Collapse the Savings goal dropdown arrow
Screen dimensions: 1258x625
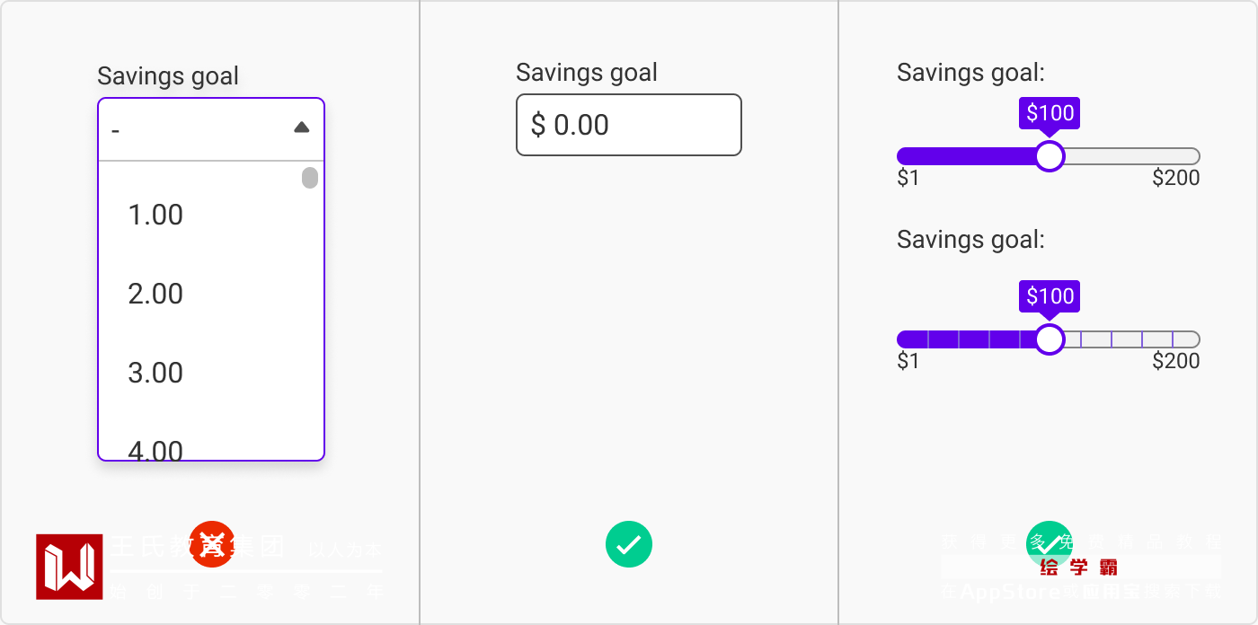coord(302,128)
